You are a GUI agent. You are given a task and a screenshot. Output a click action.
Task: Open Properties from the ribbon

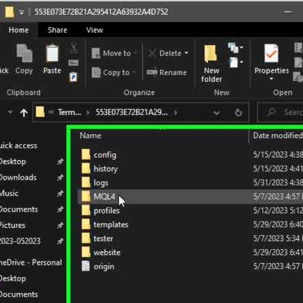pyautogui.click(x=271, y=59)
